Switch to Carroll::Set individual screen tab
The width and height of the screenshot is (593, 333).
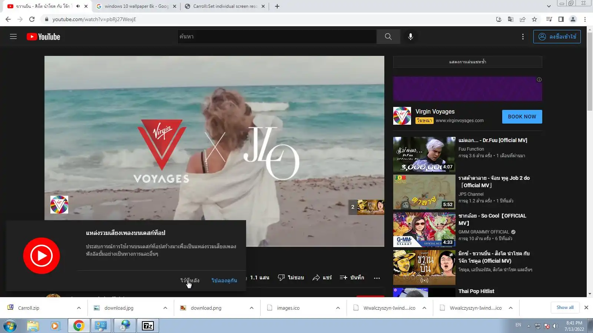pyautogui.click(x=225, y=6)
